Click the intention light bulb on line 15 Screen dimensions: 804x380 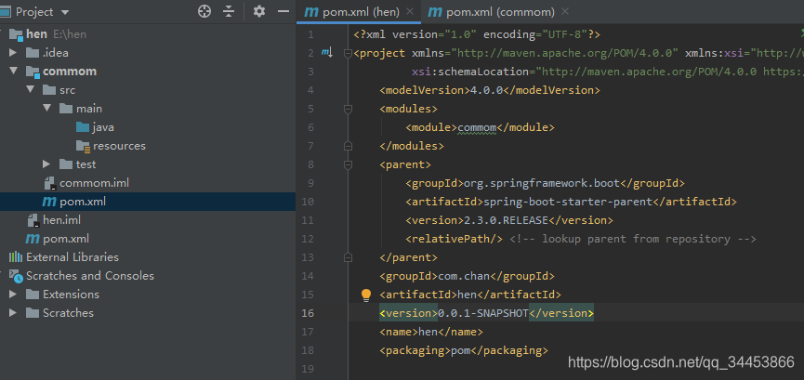coord(366,295)
